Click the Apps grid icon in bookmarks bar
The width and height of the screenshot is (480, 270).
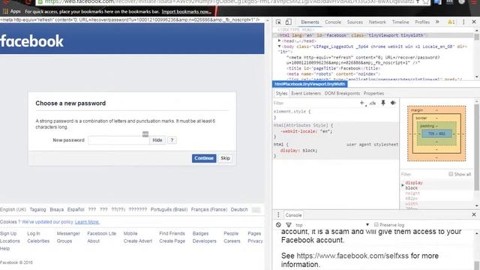[5, 12]
